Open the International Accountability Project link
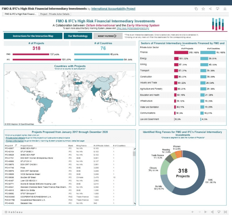The height and width of the screenshot is (216, 232). pyautogui.click(x=113, y=9)
